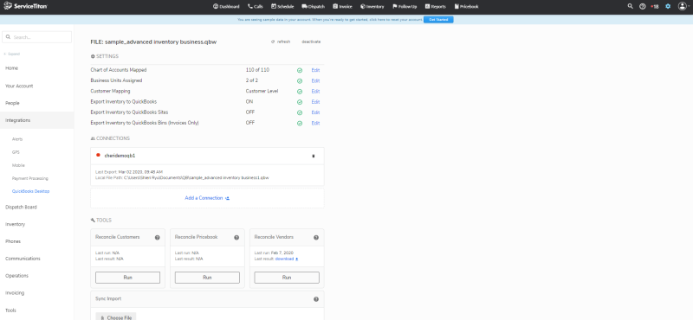
Task: Click Choose File under Sync Import
Action: pos(116,317)
